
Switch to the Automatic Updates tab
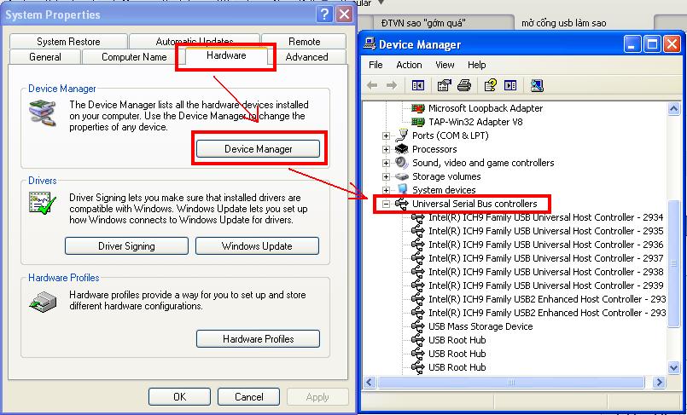pyautogui.click(x=195, y=41)
